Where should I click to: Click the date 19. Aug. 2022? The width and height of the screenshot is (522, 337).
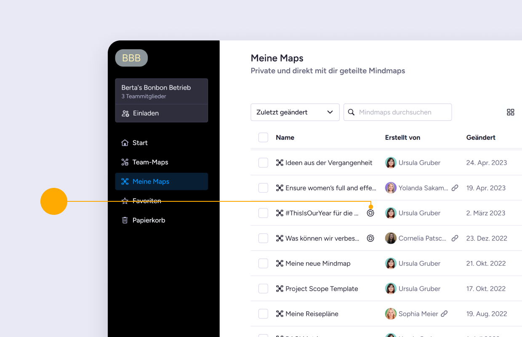coord(487,314)
